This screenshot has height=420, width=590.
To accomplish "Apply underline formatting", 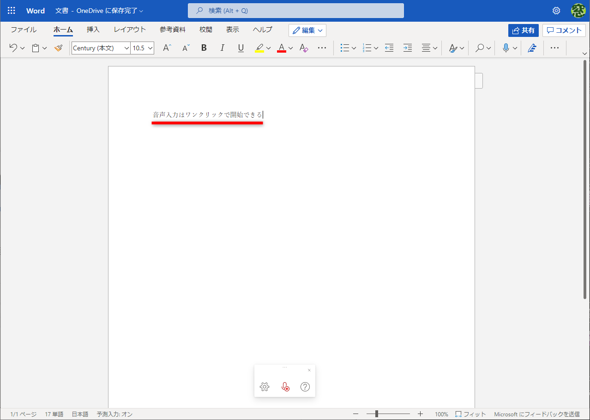I will click(x=241, y=48).
